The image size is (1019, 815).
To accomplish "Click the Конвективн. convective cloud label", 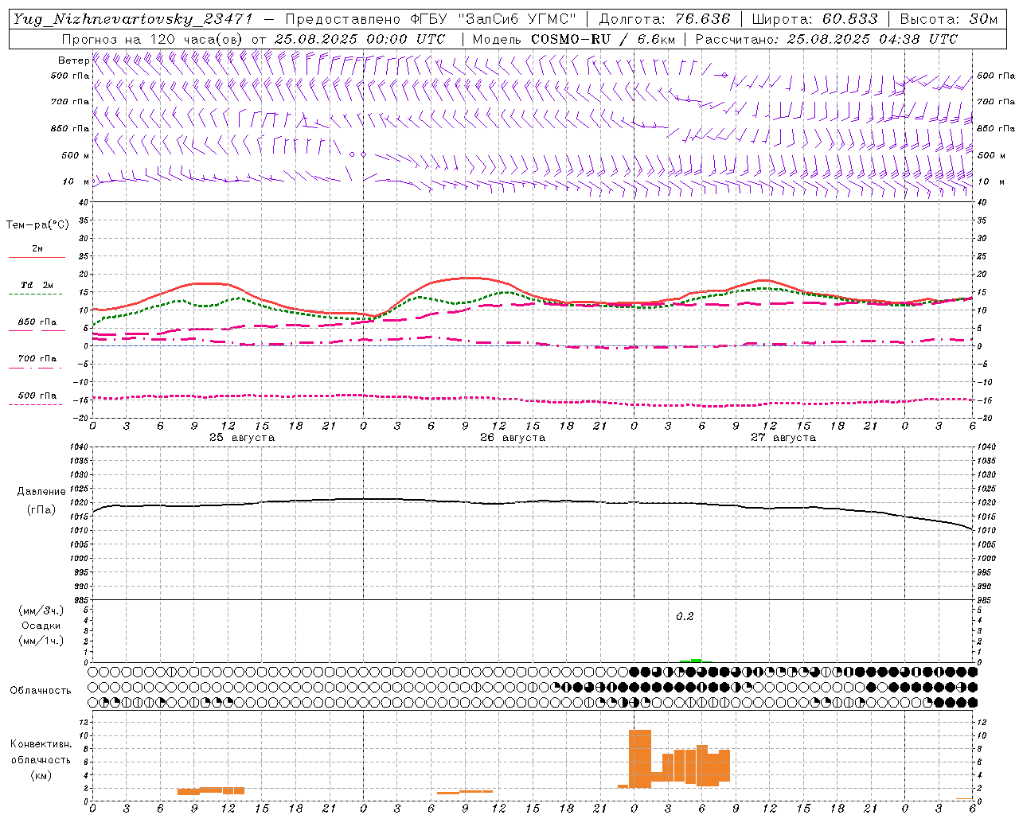I will click(41, 744).
